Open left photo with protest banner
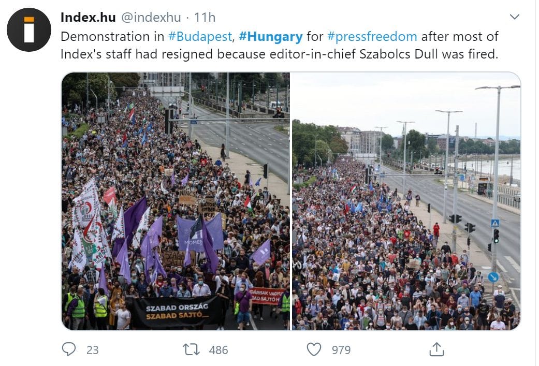 pos(176,201)
